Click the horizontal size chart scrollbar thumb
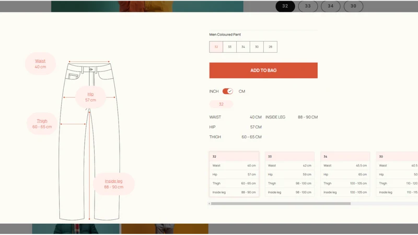This screenshot has height=235, width=418. [x=281, y=204]
